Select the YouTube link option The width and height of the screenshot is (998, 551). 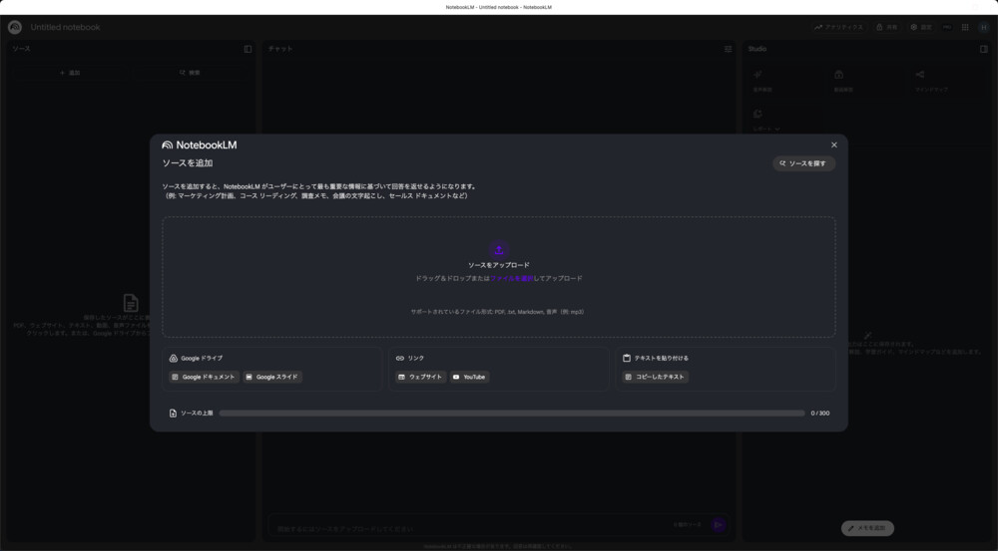pos(470,377)
